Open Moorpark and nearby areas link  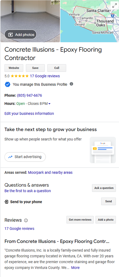(50, 172)
